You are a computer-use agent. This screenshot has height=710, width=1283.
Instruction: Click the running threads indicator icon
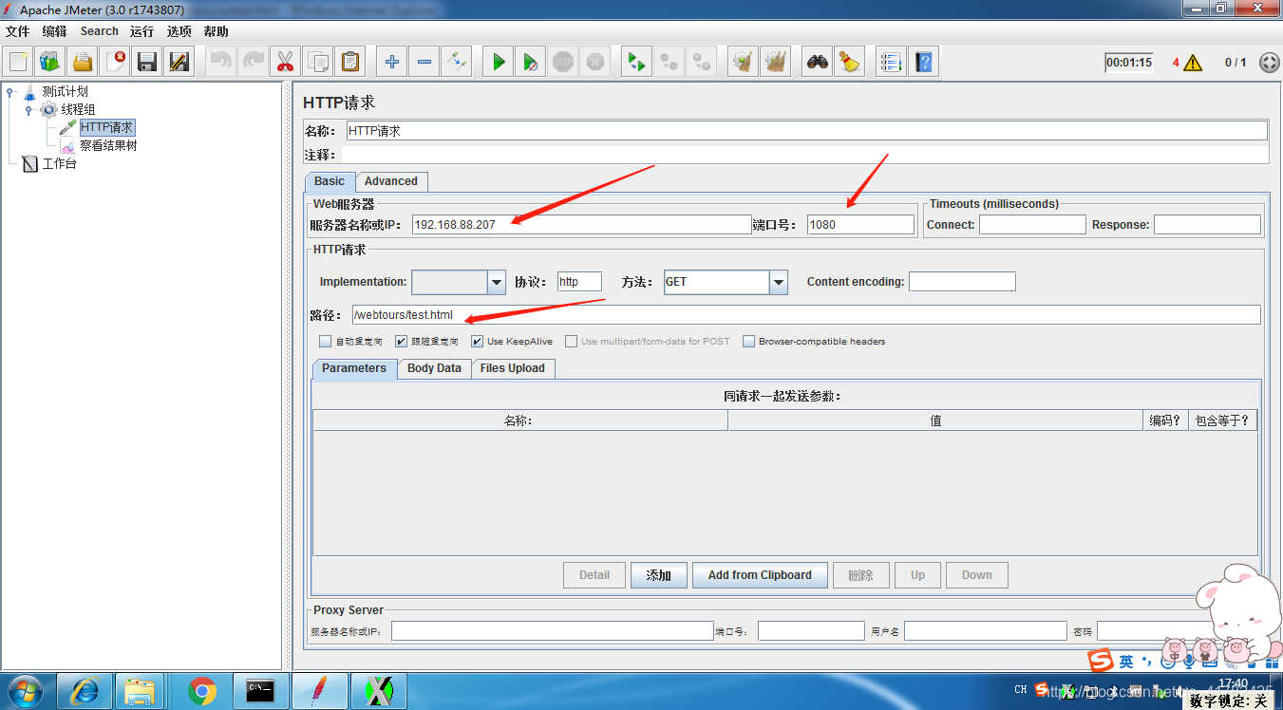pos(1269,63)
